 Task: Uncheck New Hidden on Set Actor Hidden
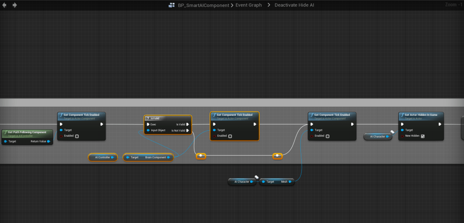point(423,136)
